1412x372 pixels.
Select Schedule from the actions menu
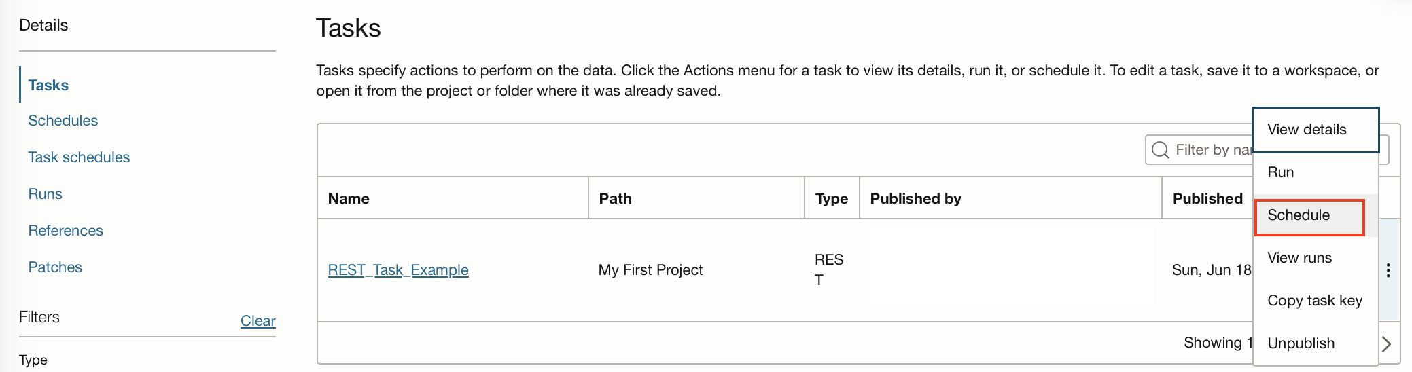(x=1299, y=215)
